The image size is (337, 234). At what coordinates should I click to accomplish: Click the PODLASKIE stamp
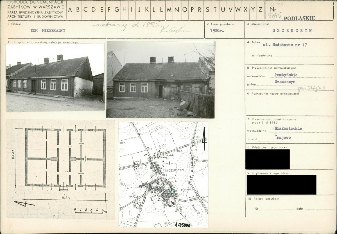tap(300, 18)
